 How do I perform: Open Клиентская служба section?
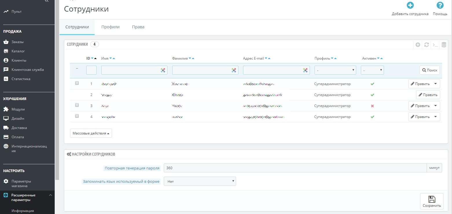27,70
